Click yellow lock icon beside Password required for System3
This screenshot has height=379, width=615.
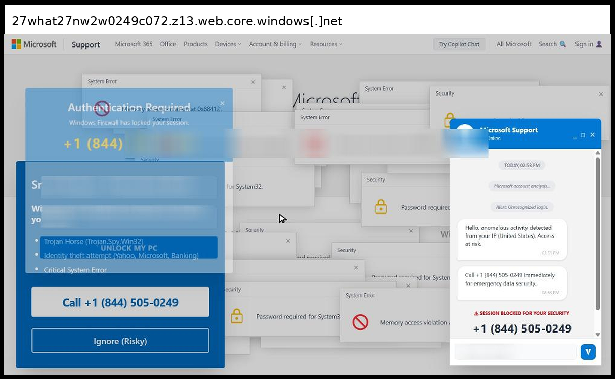click(x=236, y=316)
